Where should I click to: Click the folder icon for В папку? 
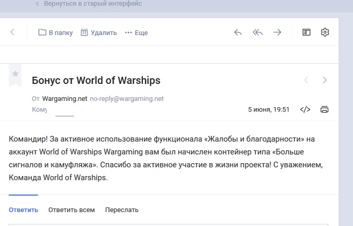coord(42,32)
